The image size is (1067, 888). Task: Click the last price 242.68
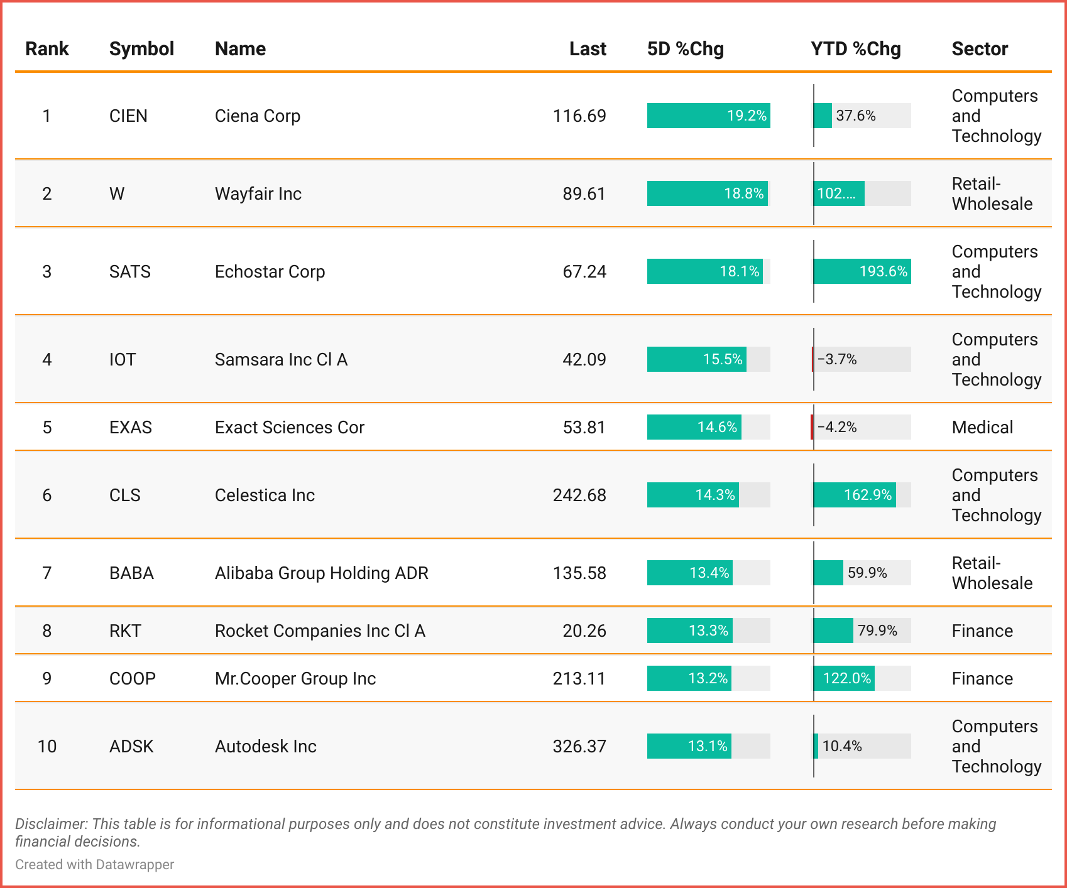click(579, 495)
